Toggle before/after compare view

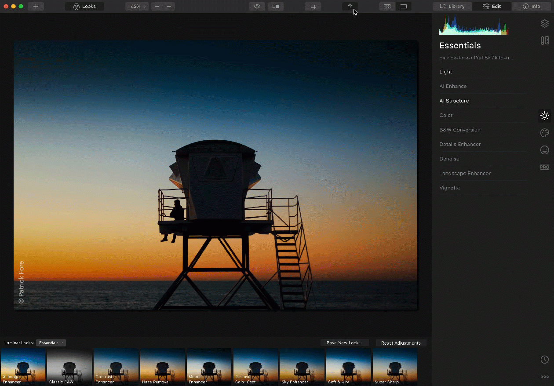point(276,7)
